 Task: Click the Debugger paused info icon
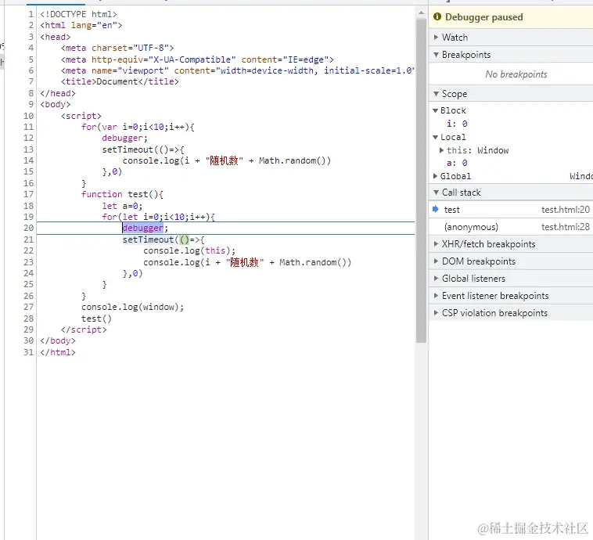(x=437, y=16)
